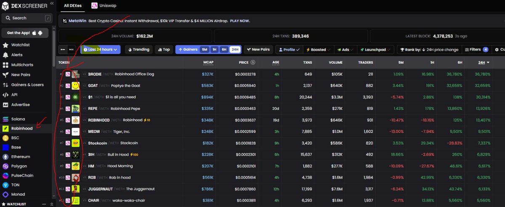The width and height of the screenshot is (505, 207).
Task: Select 5M gainers timeframe
Action: (205, 50)
